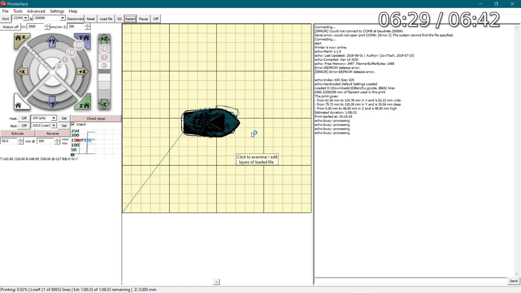Click Set next to the Heat temperature
521x293 pixels.
pyautogui.click(x=64, y=118)
